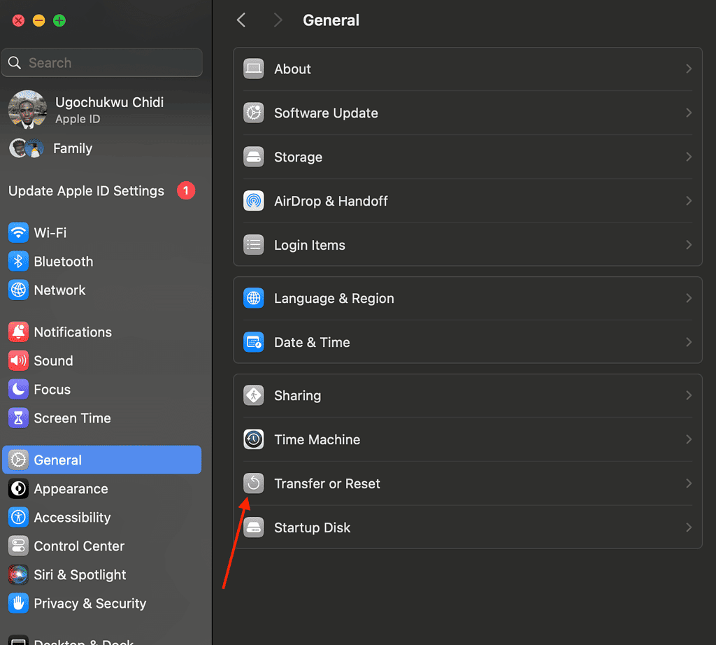The height and width of the screenshot is (645, 716).
Task: Click the Storage drive icon
Action: 253,157
